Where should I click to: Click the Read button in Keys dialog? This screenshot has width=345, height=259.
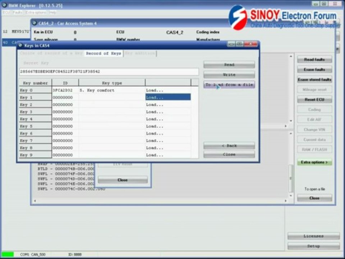tap(229, 64)
